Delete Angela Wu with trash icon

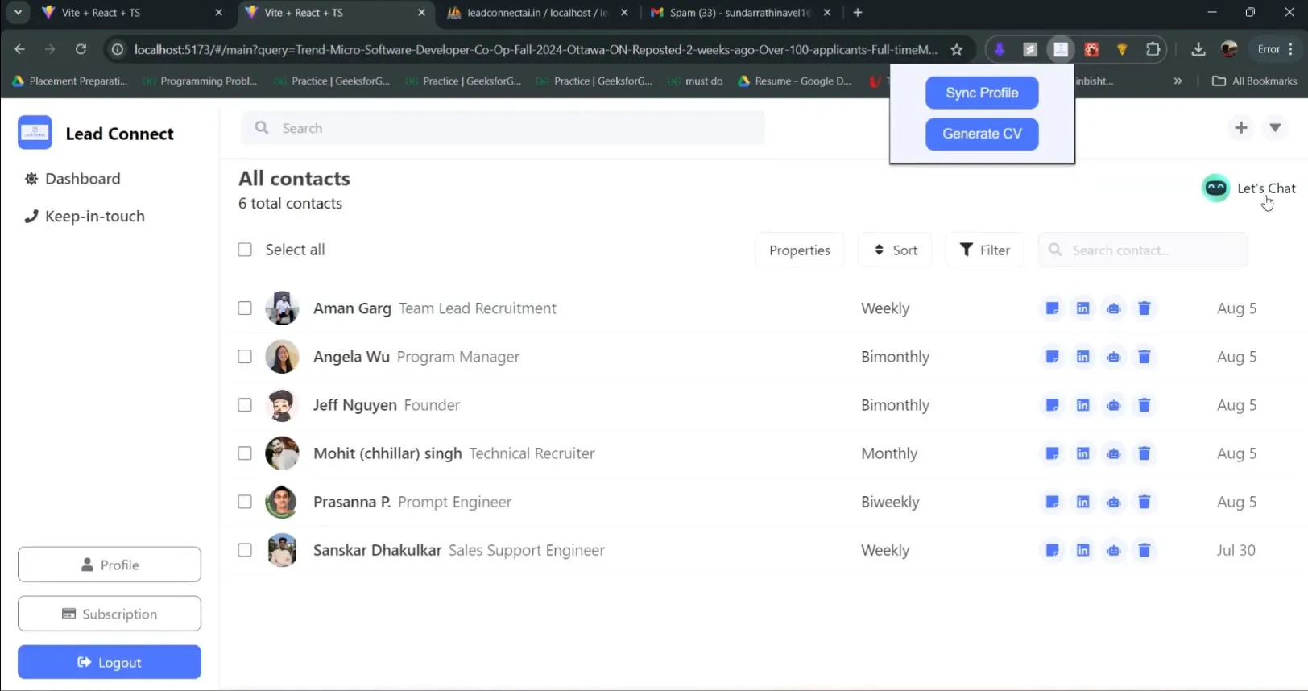coord(1144,357)
